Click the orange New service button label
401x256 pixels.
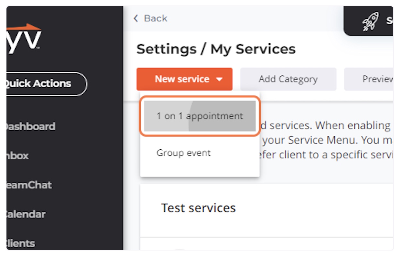tap(182, 79)
